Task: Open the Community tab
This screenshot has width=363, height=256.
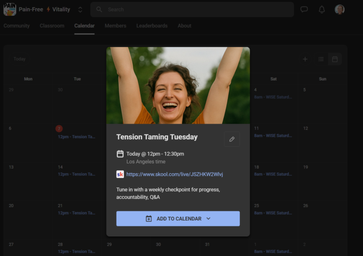Action: [17, 26]
